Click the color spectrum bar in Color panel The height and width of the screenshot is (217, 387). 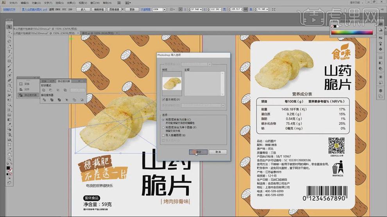(352, 32)
